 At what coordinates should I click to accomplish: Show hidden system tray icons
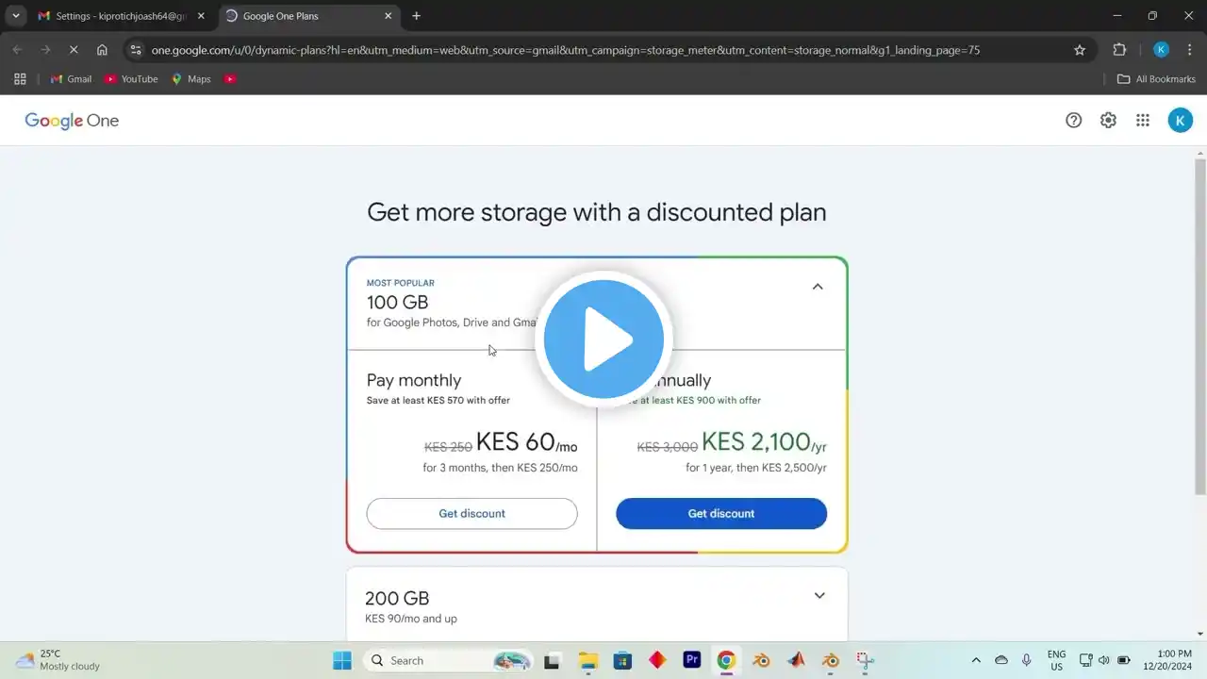click(976, 660)
